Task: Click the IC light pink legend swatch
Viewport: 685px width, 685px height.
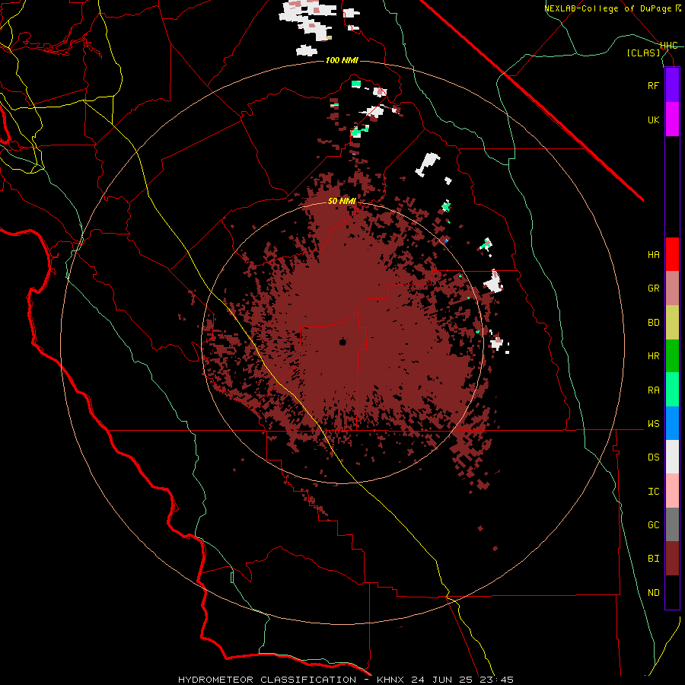Action: [x=672, y=491]
